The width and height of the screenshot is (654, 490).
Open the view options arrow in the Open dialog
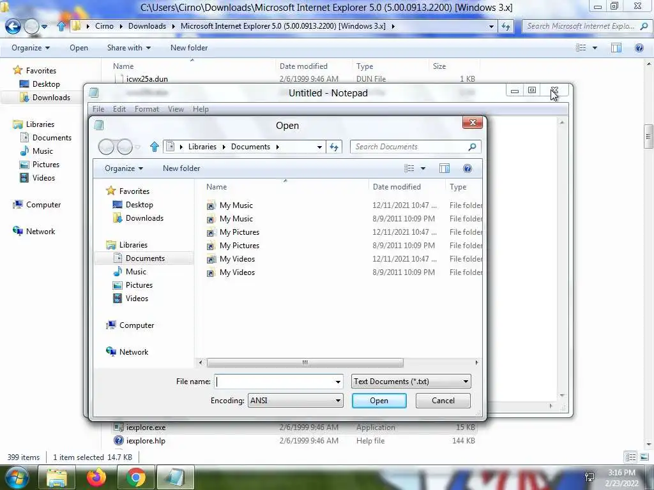point(423,168)
